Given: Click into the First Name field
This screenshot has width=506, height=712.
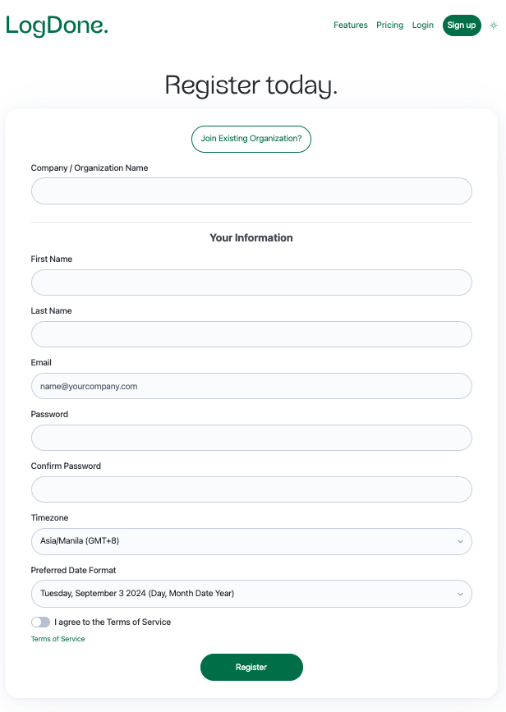Looking at the screenshot, I should point(251,283).
